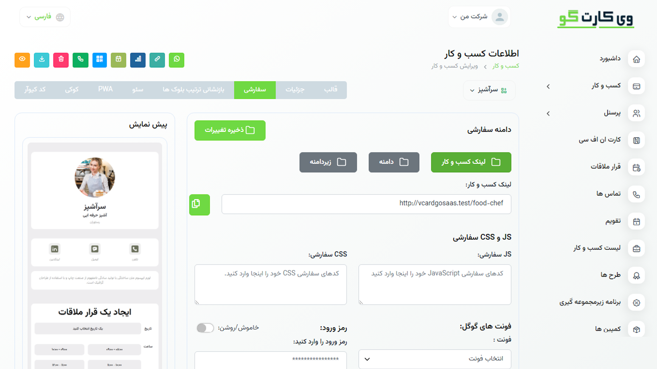Switch to the سئو tab

[x=138, y=90]
